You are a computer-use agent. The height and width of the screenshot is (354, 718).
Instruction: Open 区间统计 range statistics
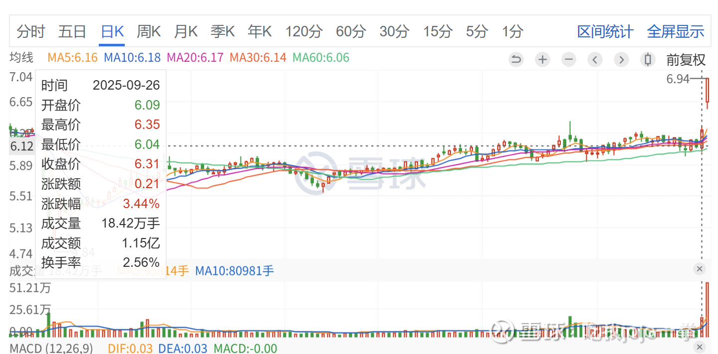[x=605, y=32]
